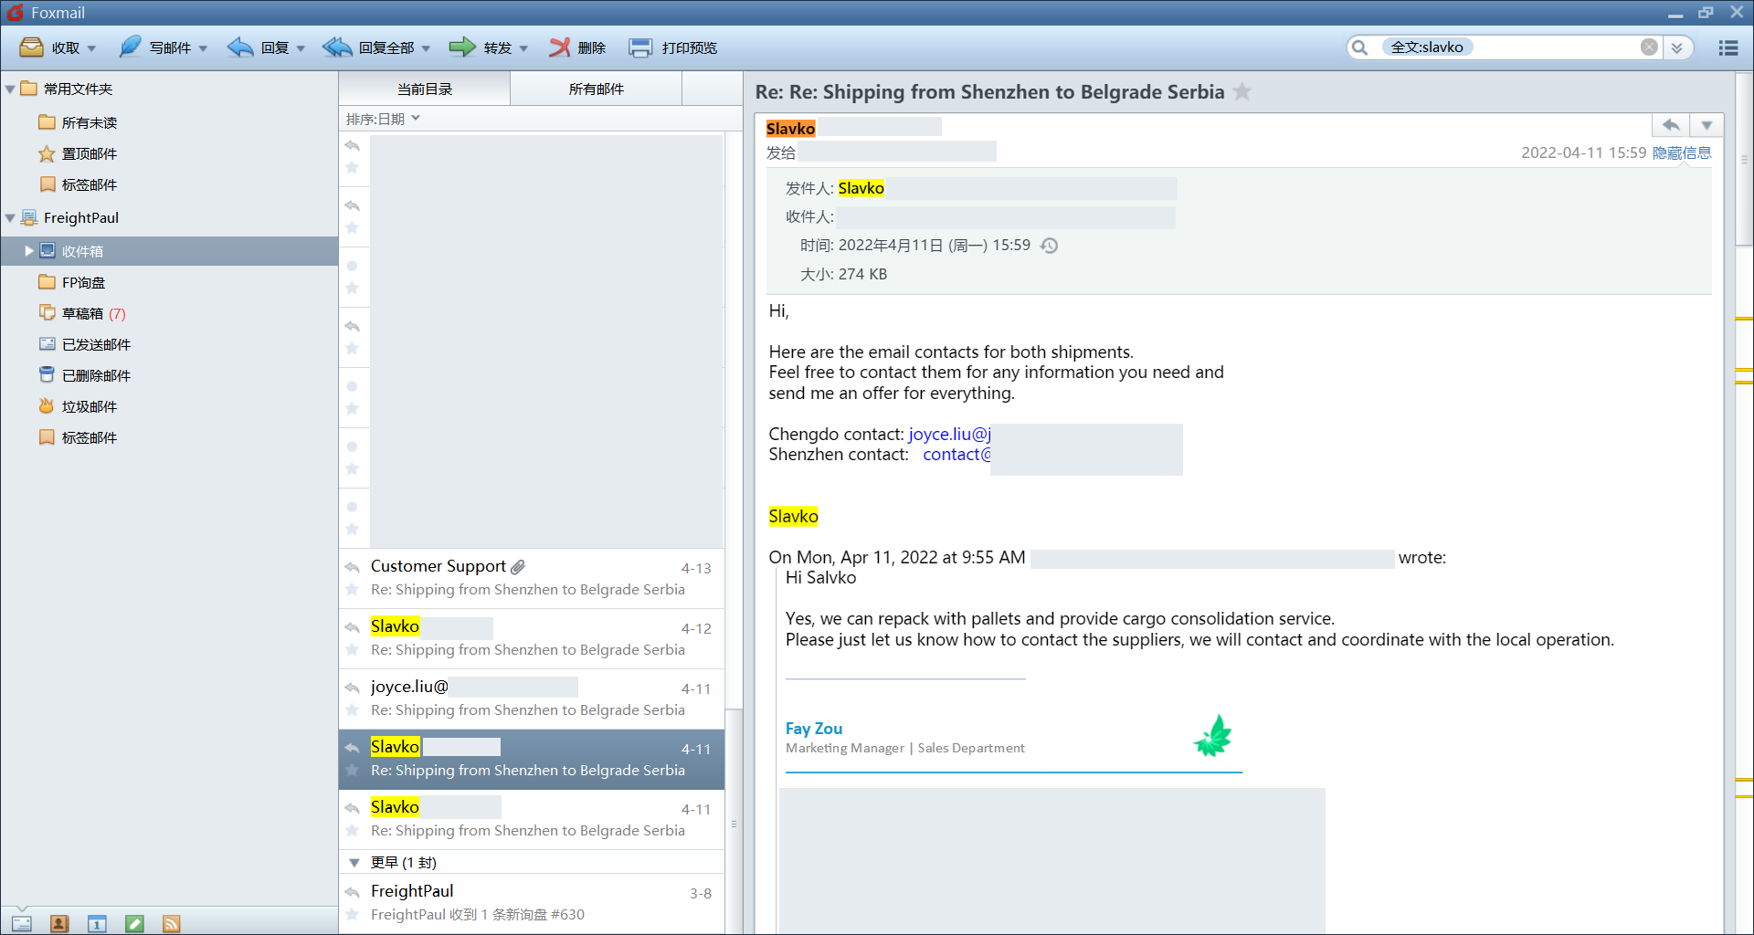Forward the selected email (转发)
This screenshot has width=1754, height=935.
pyautogui.click(x=462, y=47)
